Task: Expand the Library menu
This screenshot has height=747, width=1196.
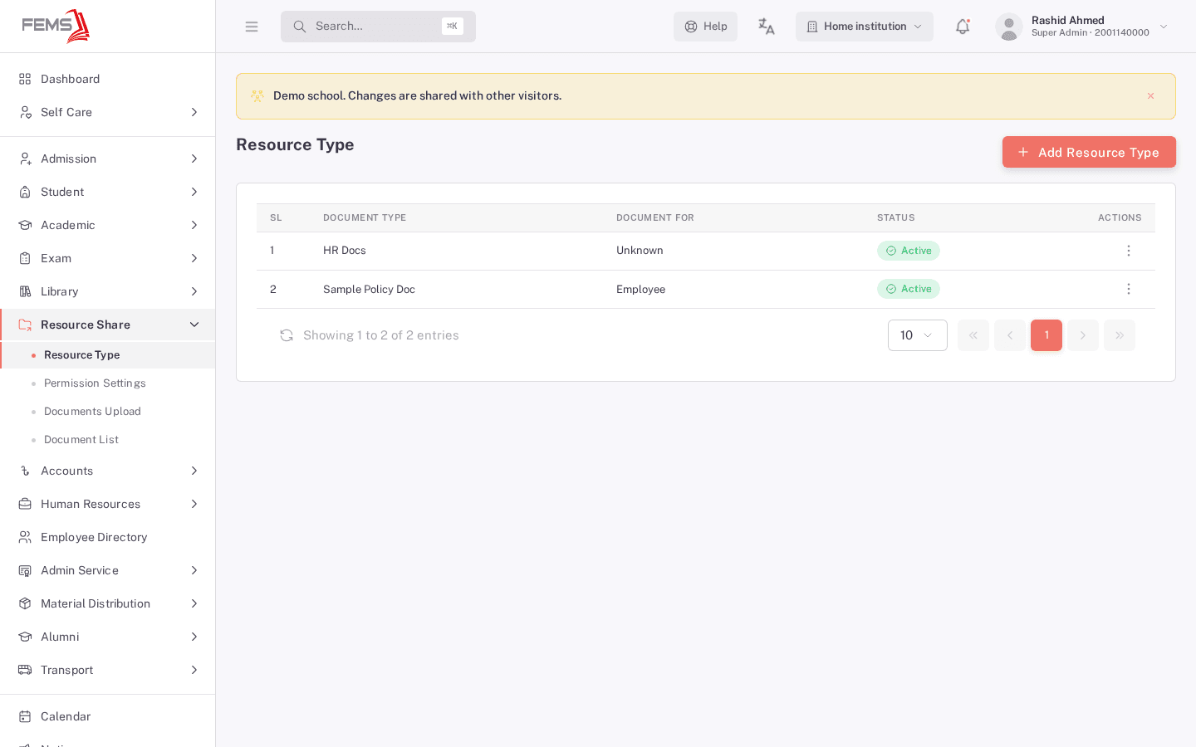Action: pos(108,291)
